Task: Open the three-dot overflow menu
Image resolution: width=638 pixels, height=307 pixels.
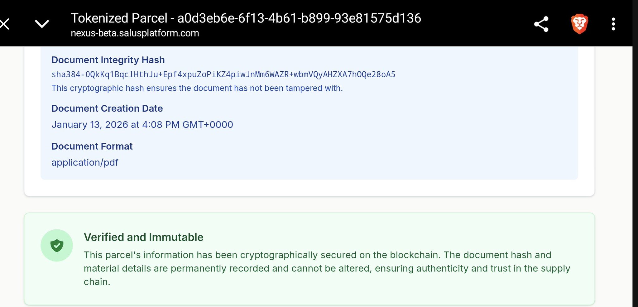Action: click(613, 24)
